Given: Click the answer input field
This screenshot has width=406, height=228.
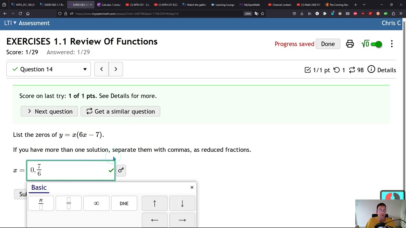Looking at the screenshot, I should tap(71, 170).
